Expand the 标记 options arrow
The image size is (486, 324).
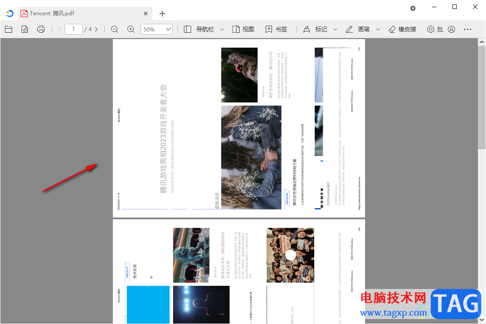[x=335, y=29]
